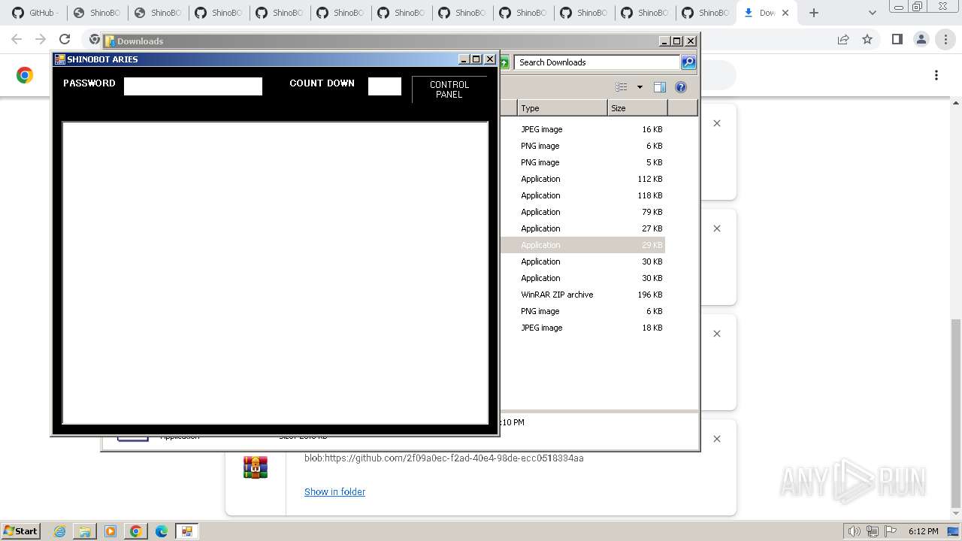Image resolution: width=962 pixels, height=541 pixels.
Task: Open the CONTROL PANEL button
Action: point(449,89)
